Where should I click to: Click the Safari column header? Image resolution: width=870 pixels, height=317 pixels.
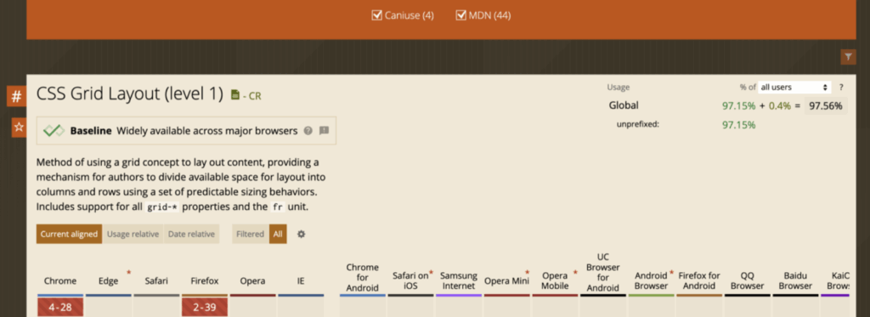coord(156,281)
